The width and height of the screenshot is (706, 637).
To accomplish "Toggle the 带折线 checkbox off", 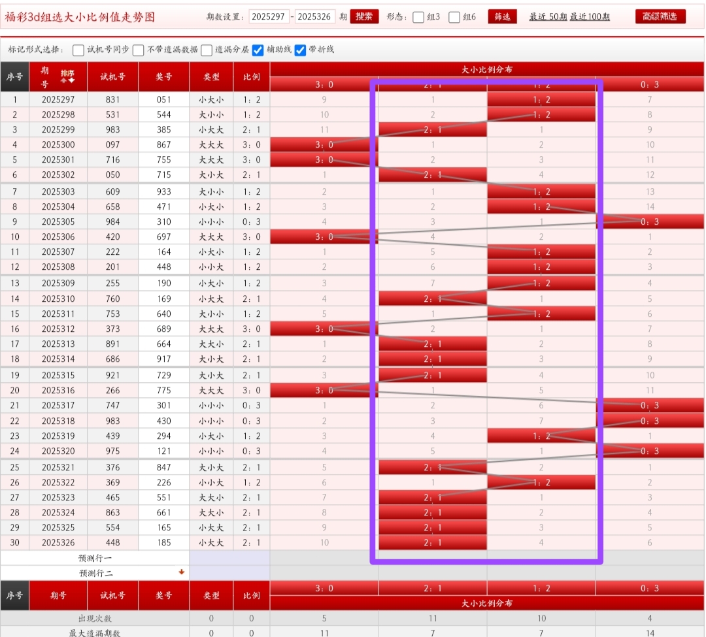I will (300, 50).
